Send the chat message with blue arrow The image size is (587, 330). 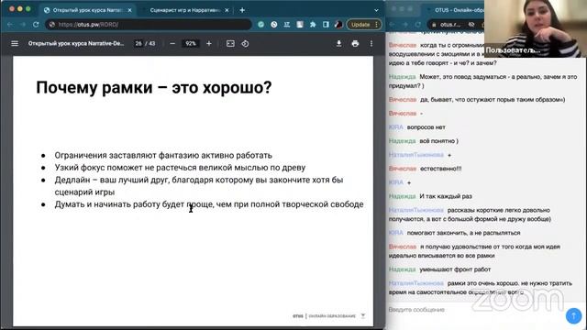(573, 315)
